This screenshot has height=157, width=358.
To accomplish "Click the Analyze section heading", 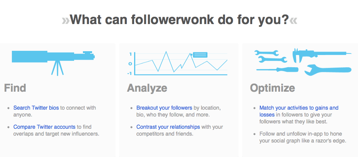I will [147, 88].
